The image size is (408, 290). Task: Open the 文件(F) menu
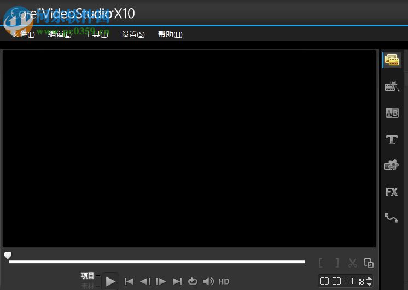click(x=23, y=34)
